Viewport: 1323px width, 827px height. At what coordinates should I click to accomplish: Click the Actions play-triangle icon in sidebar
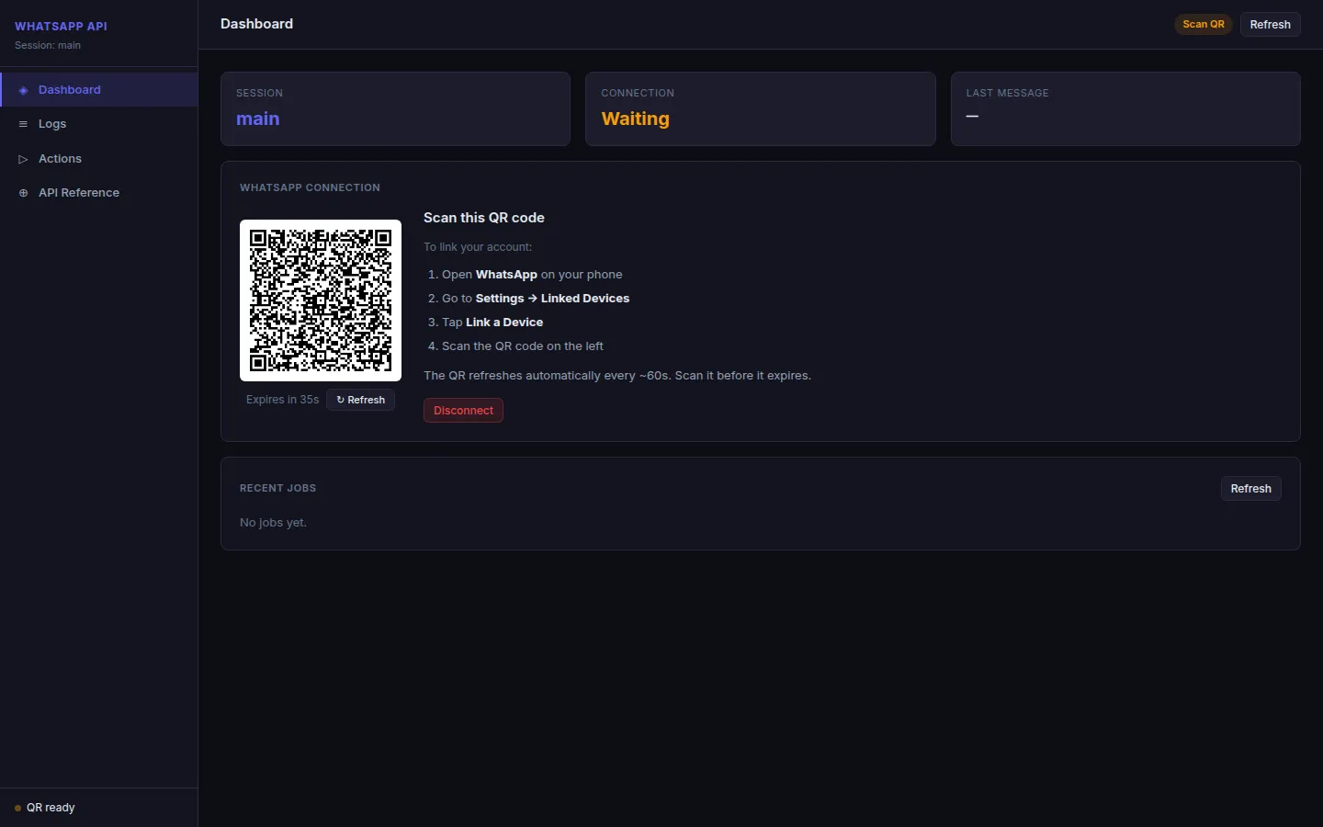pyautogui.click(x=23, y=159)
